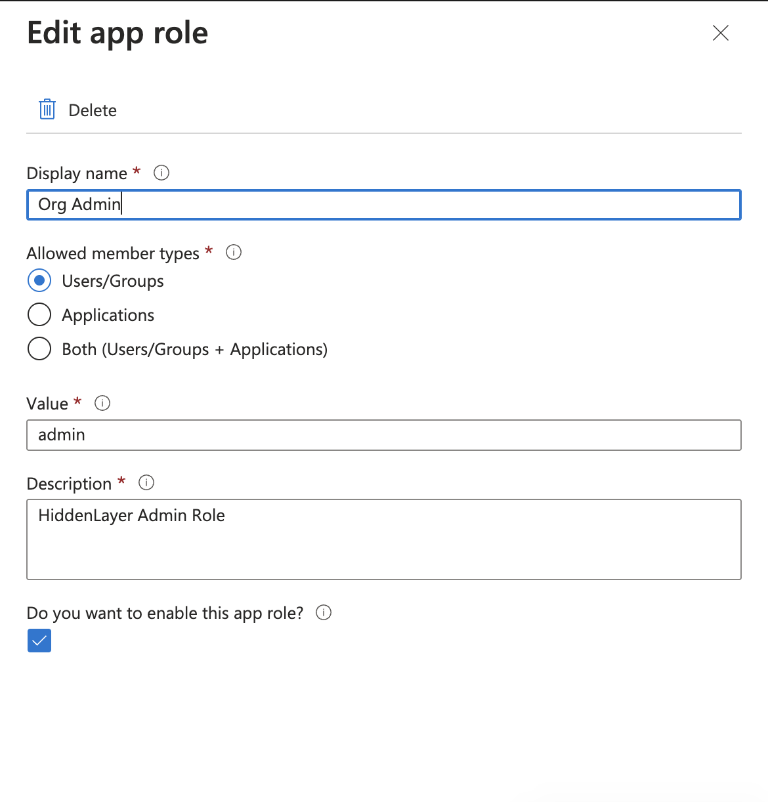Viewport: 768px width, 802px height.
Task: Click the close X icon
Action: [x=720, y=33]
